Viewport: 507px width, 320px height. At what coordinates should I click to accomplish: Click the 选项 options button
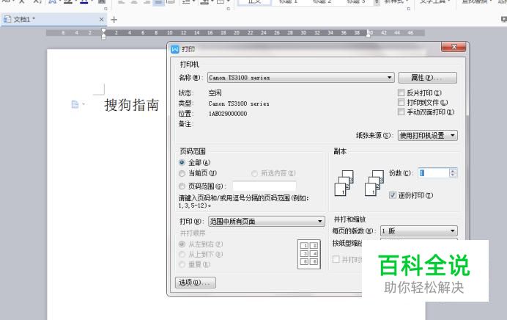pyautogui.click(x=196, y=283)
